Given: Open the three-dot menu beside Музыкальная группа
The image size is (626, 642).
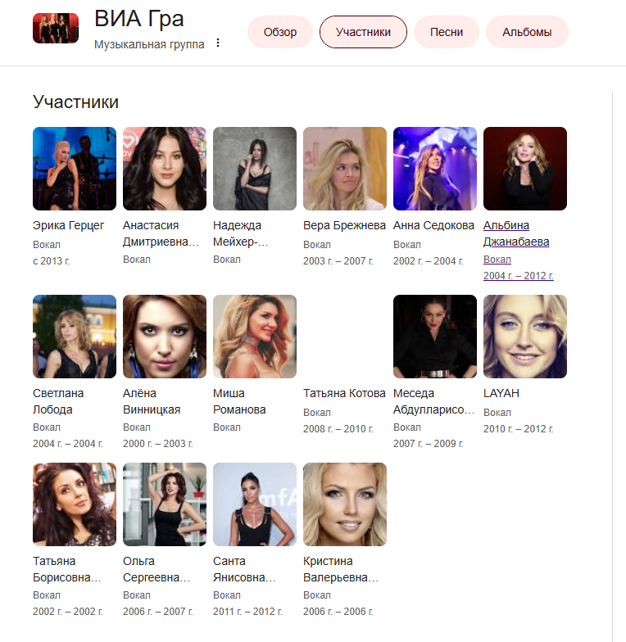Looking at the screenshot, I should (218, 43).
